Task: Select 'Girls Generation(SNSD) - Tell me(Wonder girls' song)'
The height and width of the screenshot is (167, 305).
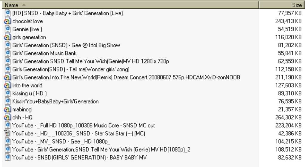Action: 71,69
